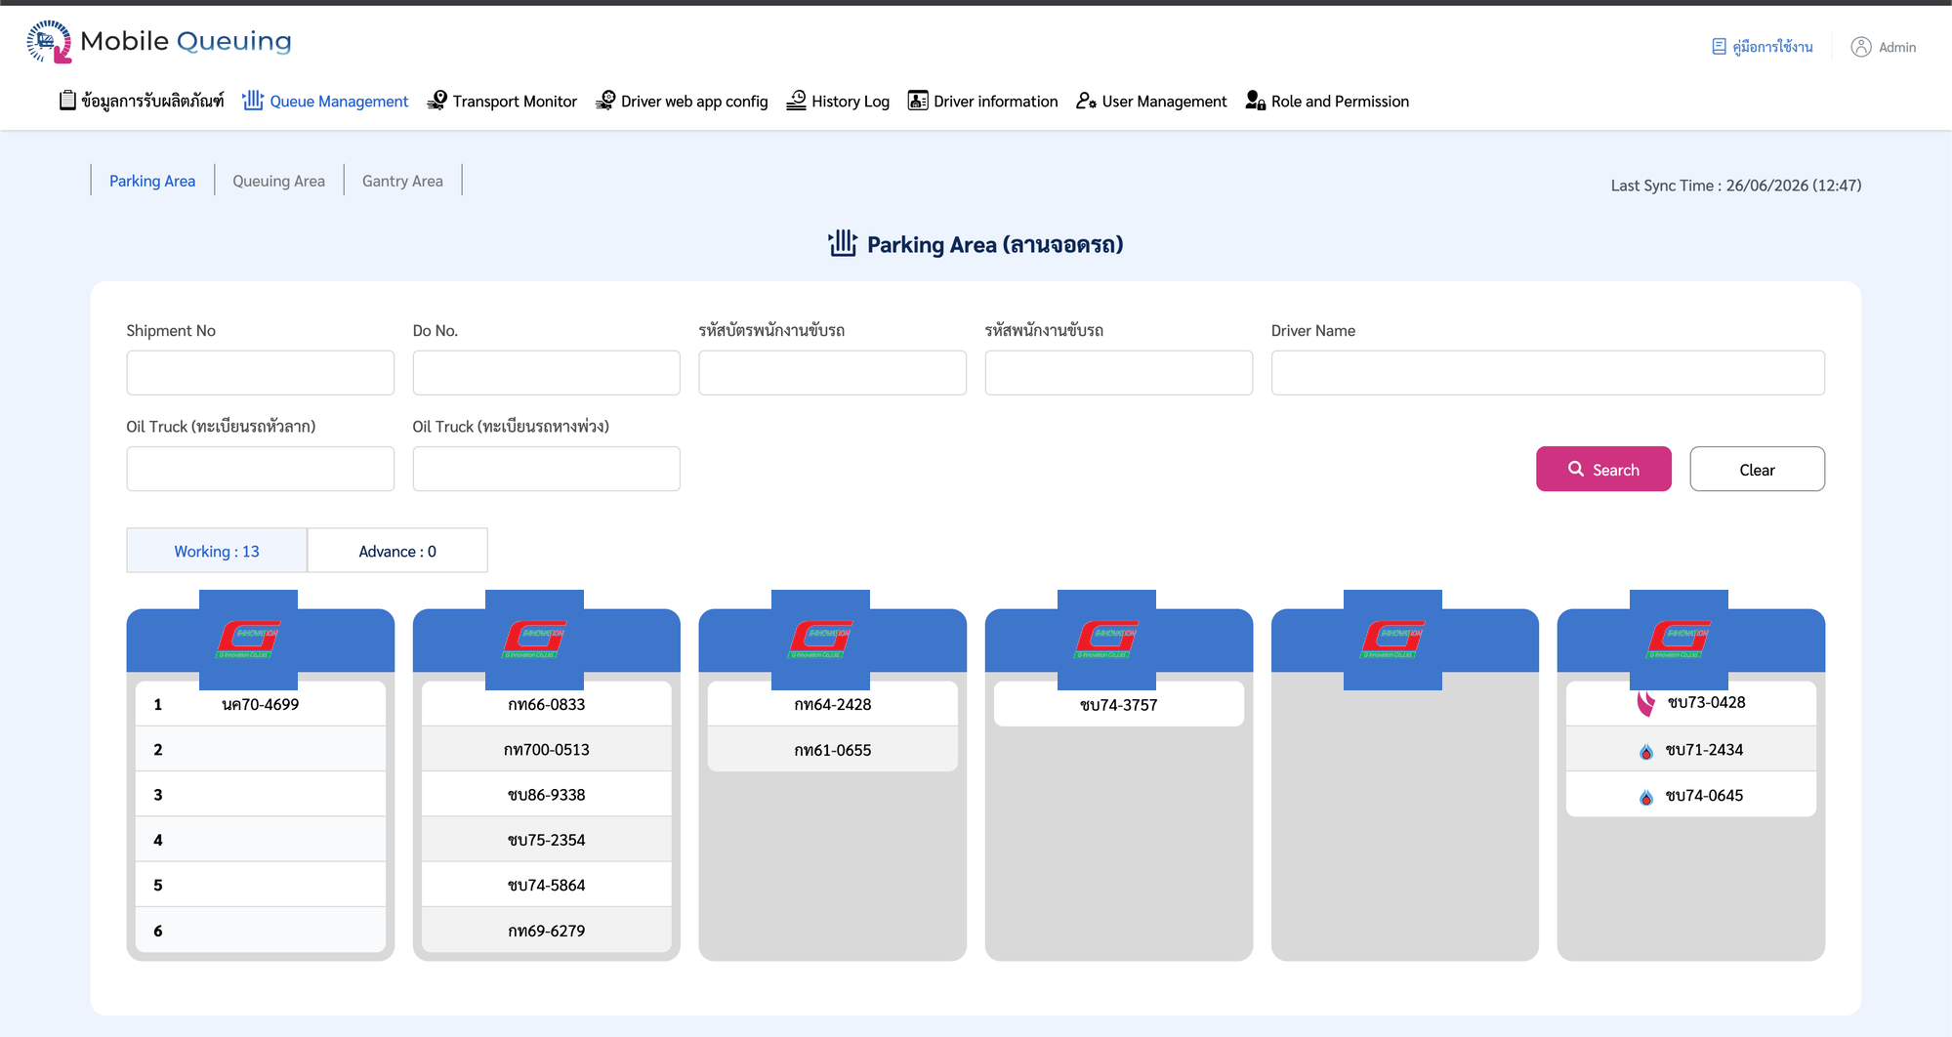Click the Shipment No input field
This screenshot has height=1037, width=1952.
click(x=260, y=373)
